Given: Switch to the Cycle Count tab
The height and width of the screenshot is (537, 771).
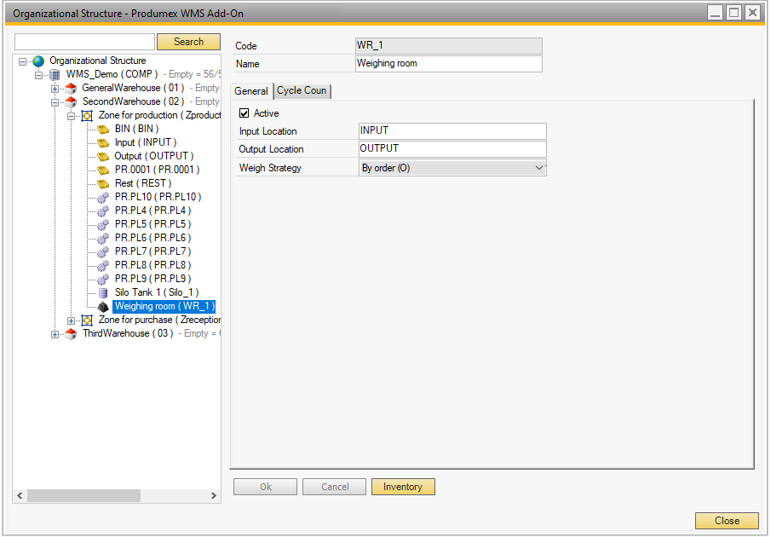Looking at the screenshot, I should click(302, 91).
